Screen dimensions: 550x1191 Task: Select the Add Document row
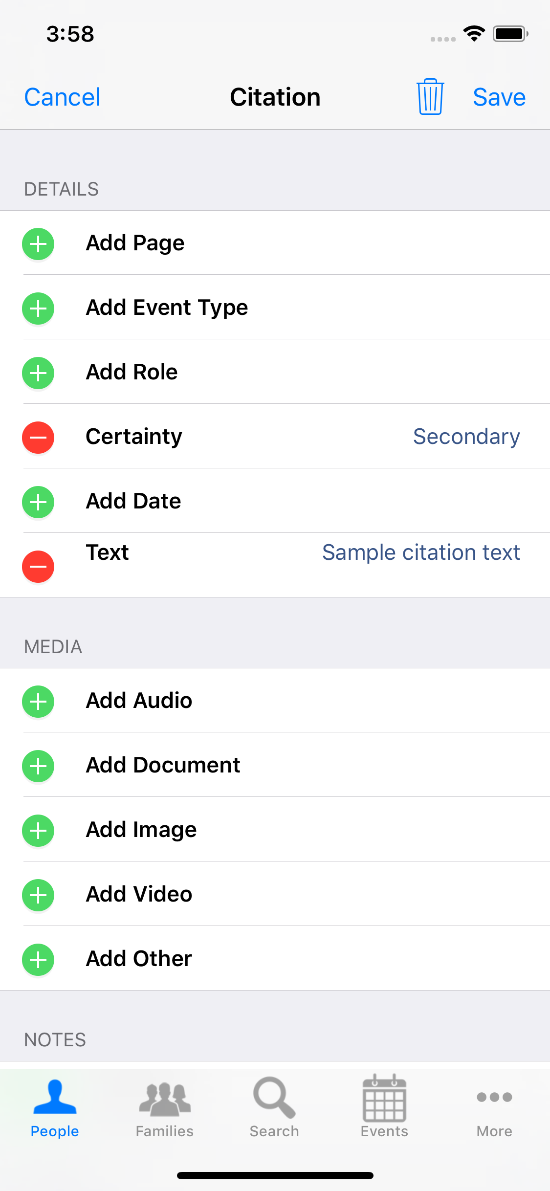coord(163,765)
